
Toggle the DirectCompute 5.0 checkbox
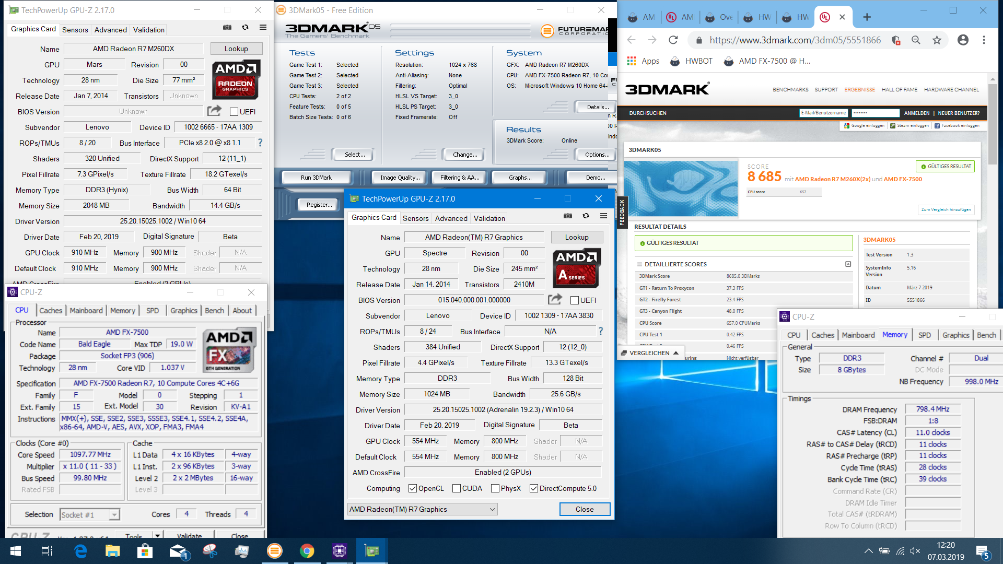(x=534, y=488)
